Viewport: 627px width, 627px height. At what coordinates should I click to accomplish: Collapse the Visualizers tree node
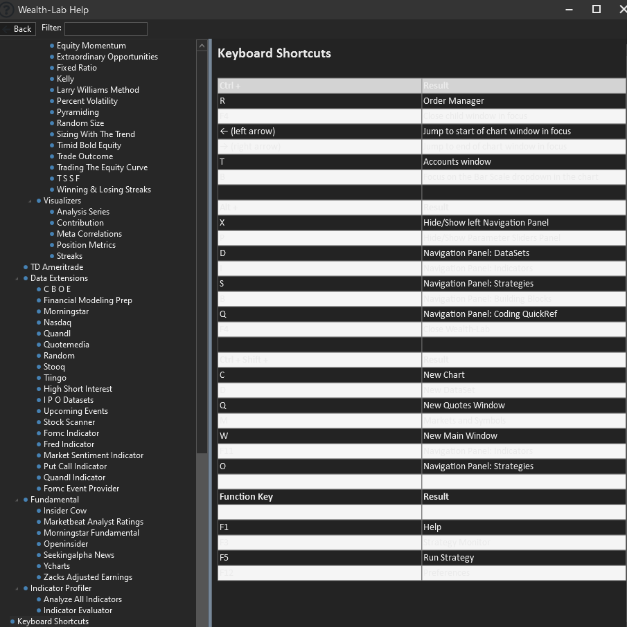coord(30,201)
